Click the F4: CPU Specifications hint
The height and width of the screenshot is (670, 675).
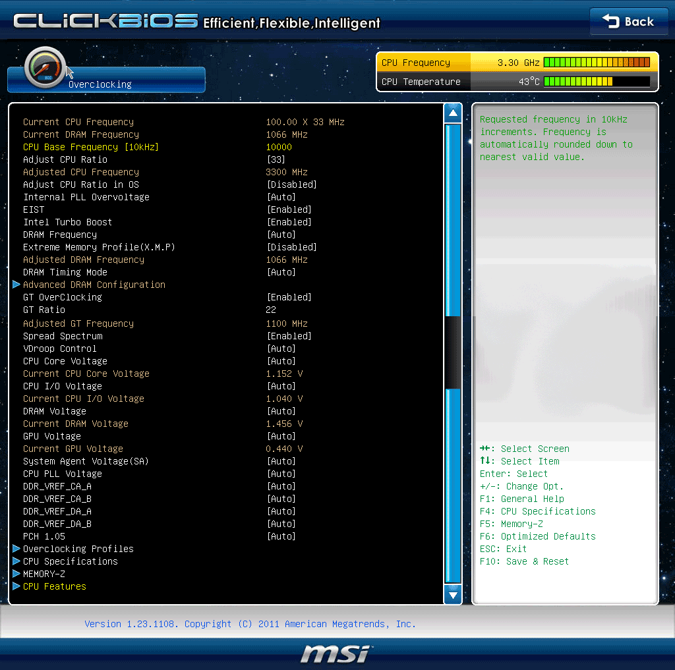click(x=538, y=511)
